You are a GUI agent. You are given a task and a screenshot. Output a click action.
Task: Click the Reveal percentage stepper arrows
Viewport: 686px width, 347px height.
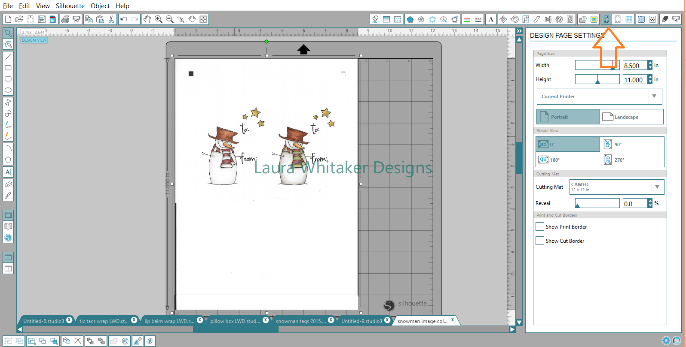(x=650, y=203)
